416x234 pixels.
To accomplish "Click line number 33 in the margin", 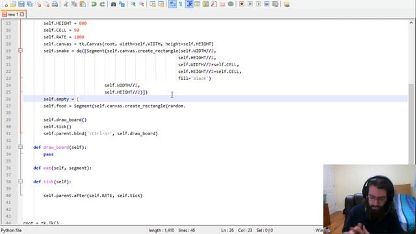I will point(8,148).
